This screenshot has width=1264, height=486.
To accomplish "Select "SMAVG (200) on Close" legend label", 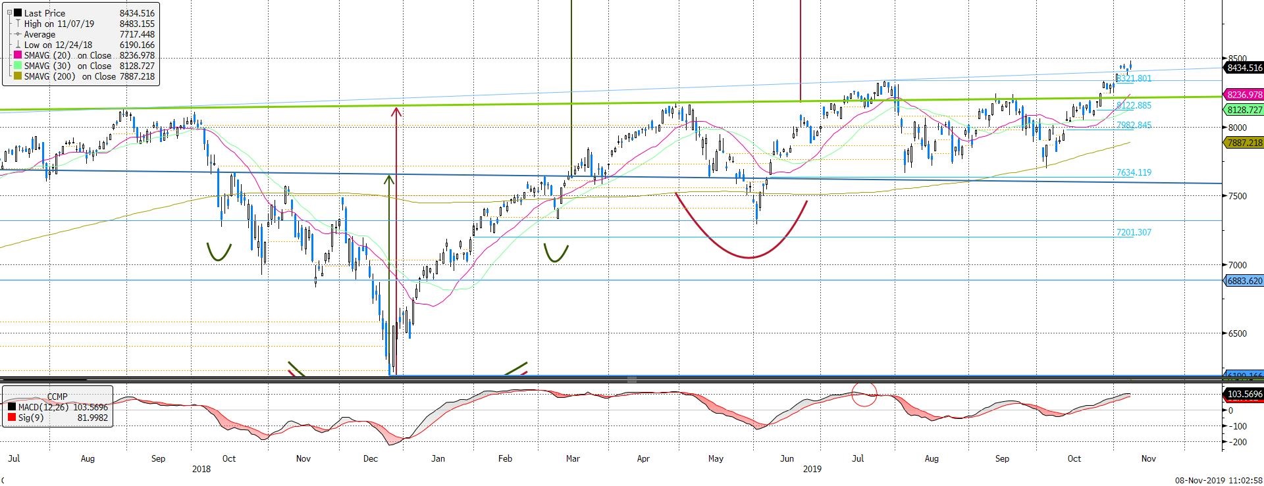I will point(70,76).
